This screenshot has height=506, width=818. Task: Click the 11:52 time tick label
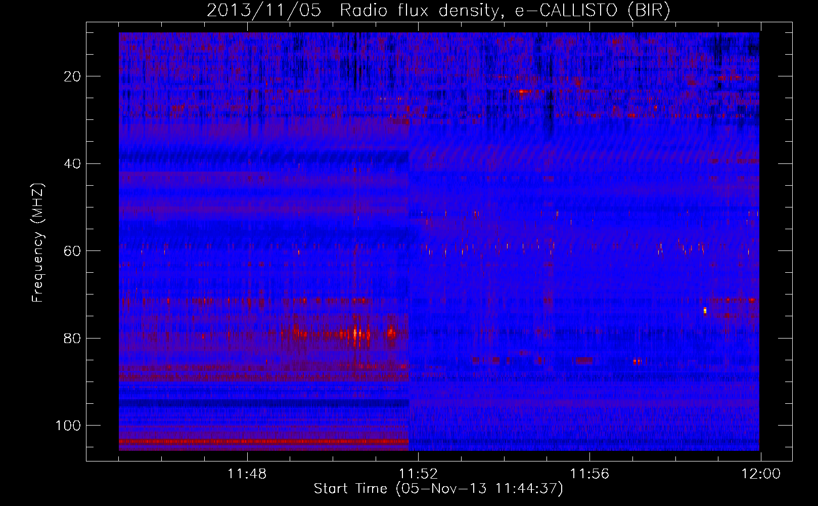tap(418, 474)
